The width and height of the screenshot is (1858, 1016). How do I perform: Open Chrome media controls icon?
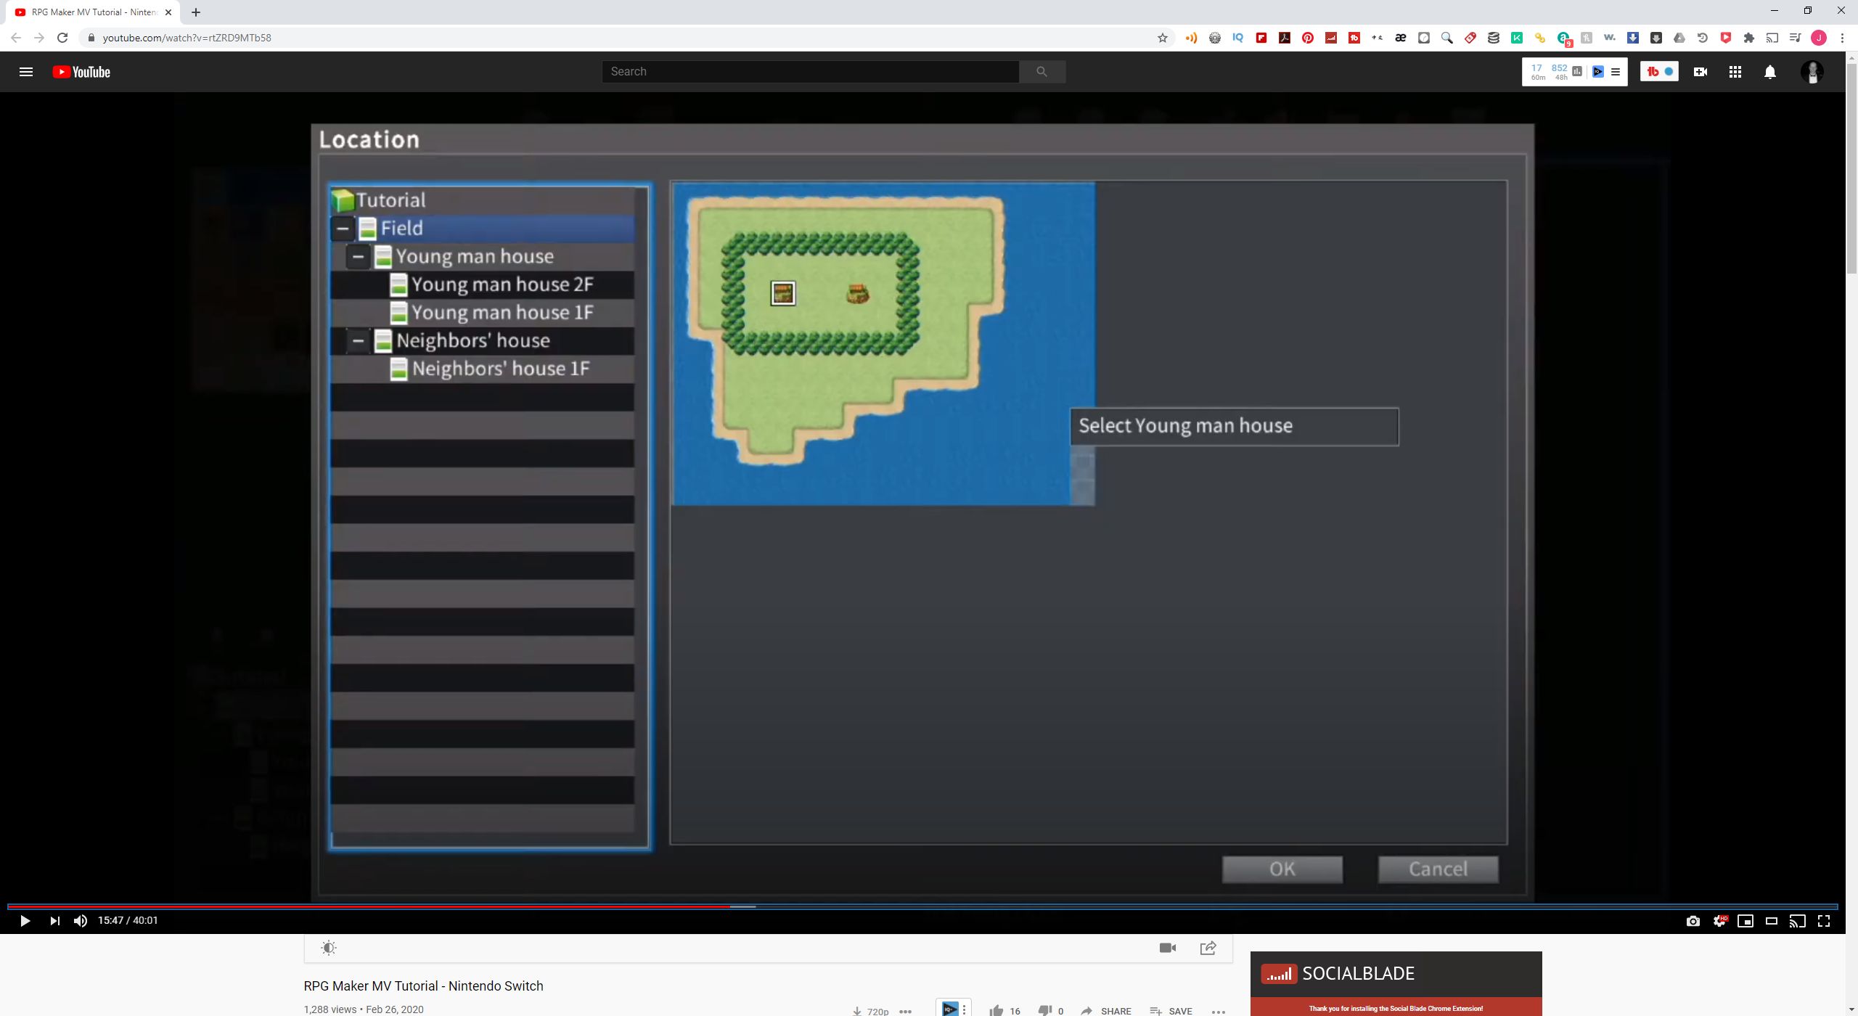pos(1796,38)
